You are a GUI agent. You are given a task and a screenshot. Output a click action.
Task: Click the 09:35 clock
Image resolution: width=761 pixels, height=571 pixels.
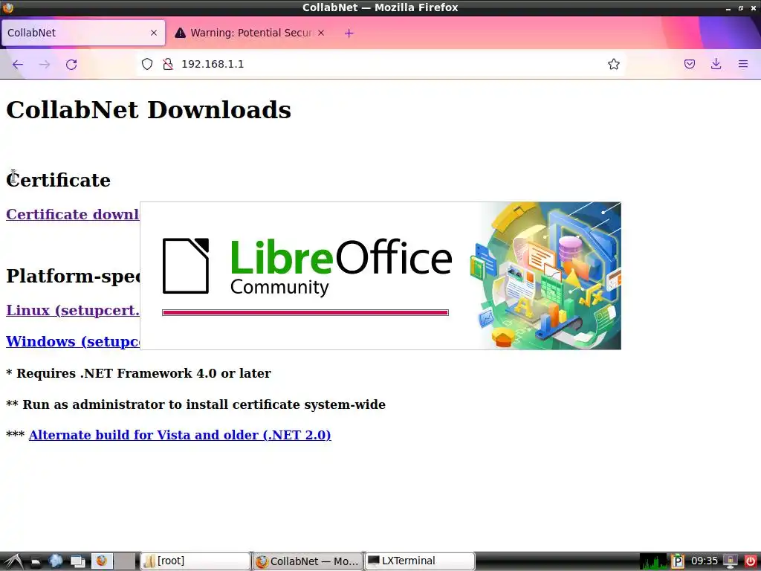pyautogui.click(x=705, y=561)
